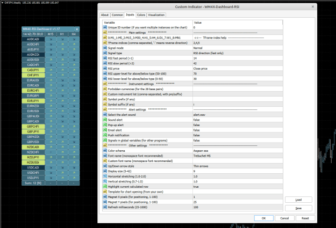Click the Load button
The height and width of the screenshot is (228, 336).
point(298,200)
